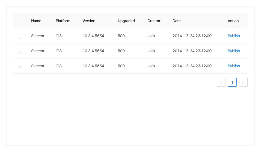The width and height of the screenshot is (261, 152).
Task: Click the second row's date cell
Action: click(x=192, y=51)
